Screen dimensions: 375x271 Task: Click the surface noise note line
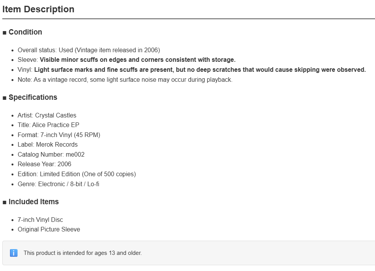[x=125, y=80]
